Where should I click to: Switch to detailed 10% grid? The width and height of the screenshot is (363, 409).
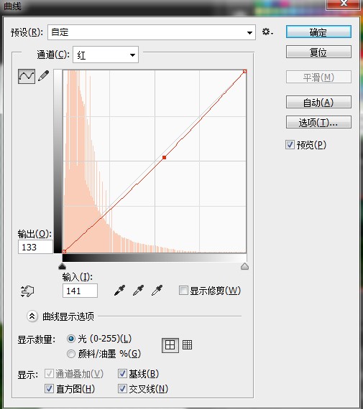[187, 344]
